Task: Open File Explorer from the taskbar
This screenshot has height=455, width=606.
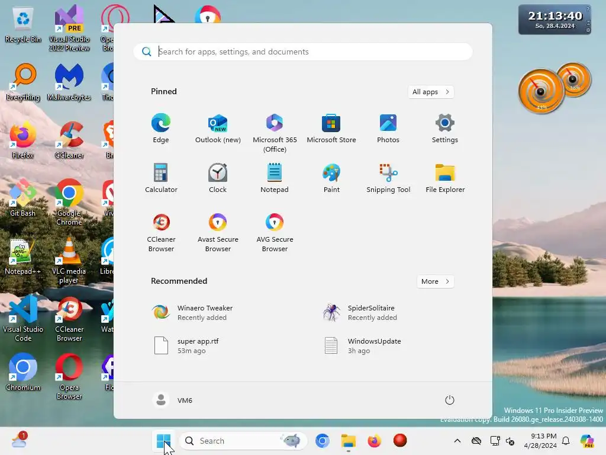Action: click(x=348, y=441)
